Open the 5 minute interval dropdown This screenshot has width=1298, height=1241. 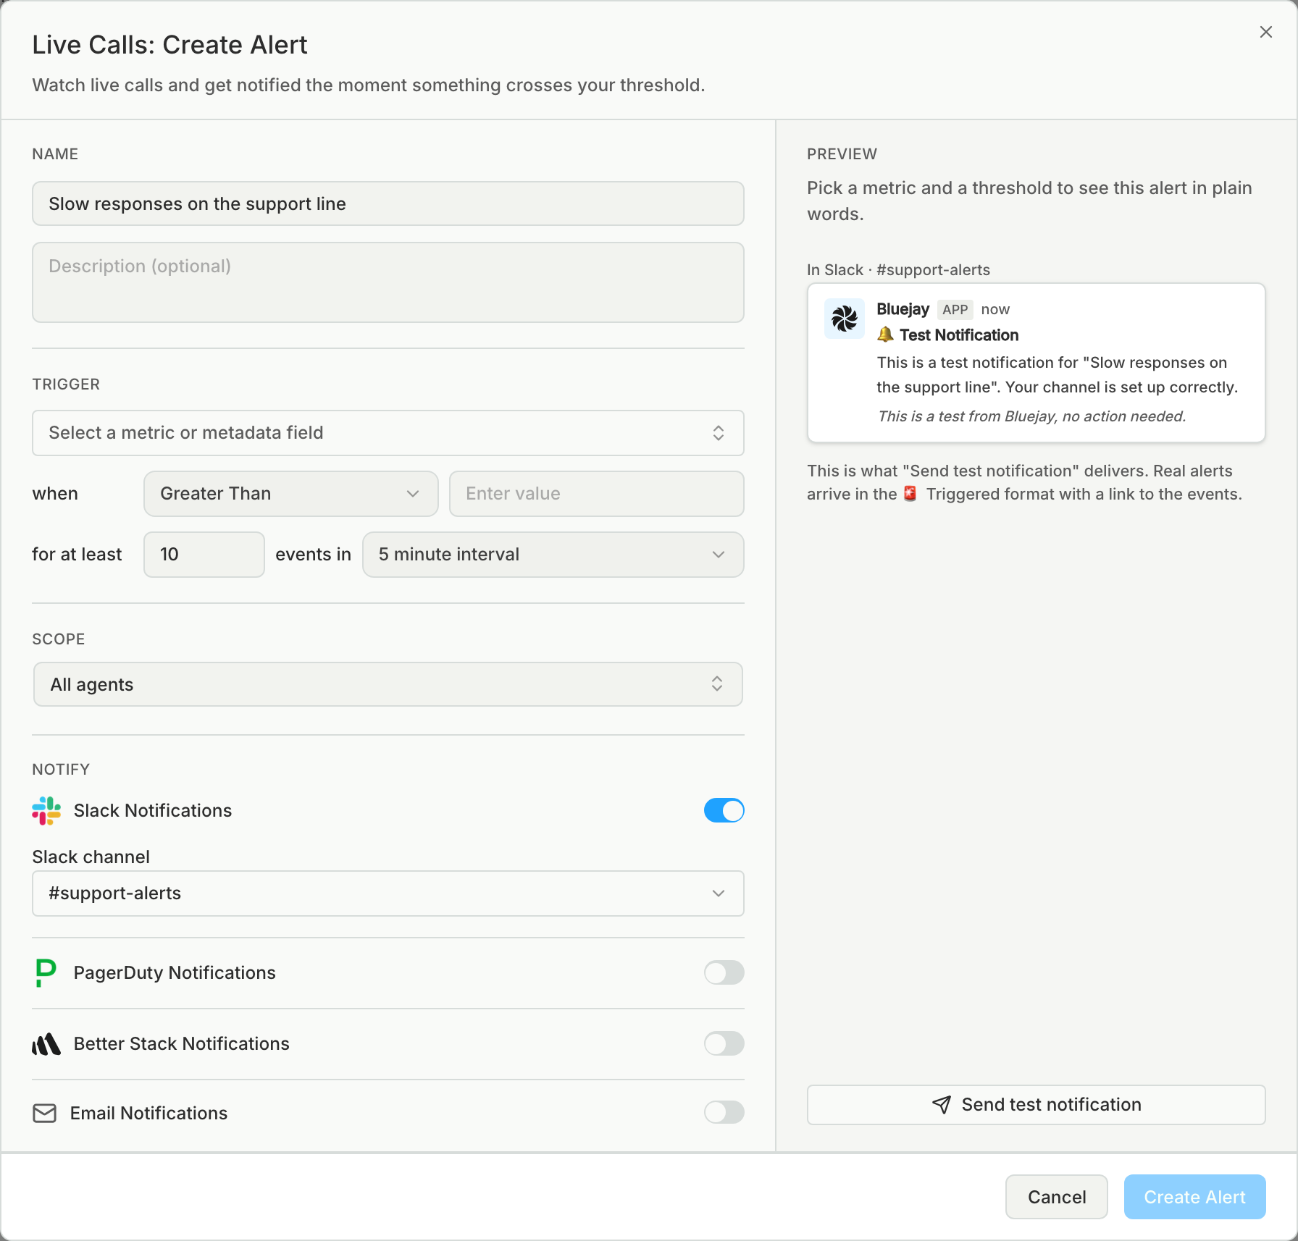click(553, 555)
